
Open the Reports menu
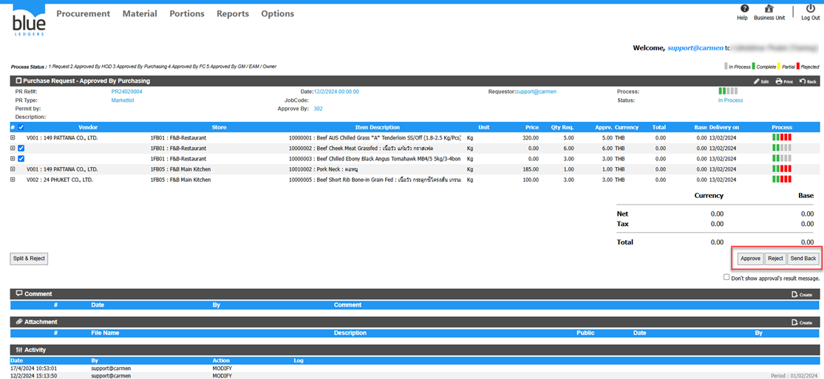coord(232,14)
